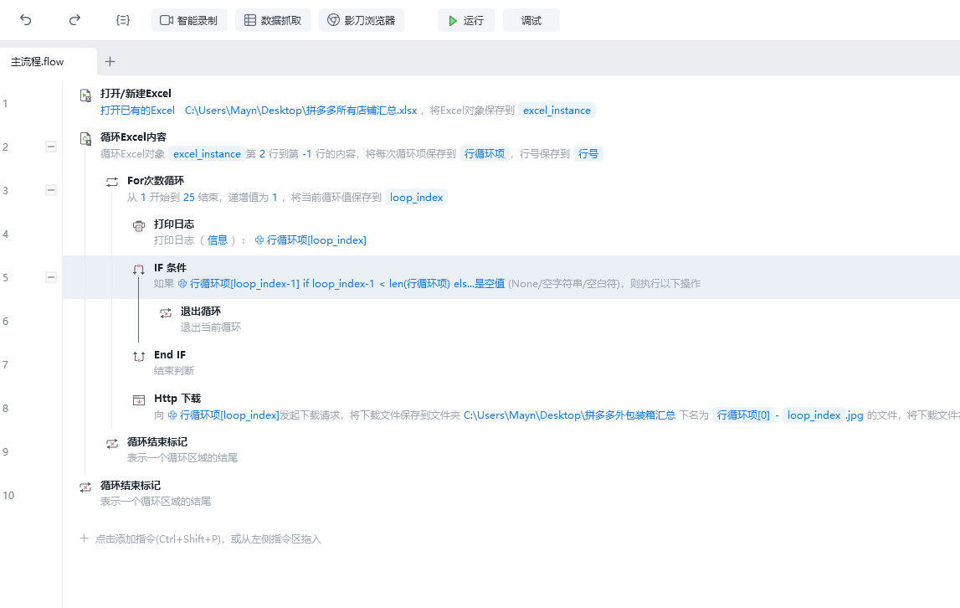
Task: Collapse the For次数循环 block on line 3
Action: pyautogui.click(x=51, y=190)
